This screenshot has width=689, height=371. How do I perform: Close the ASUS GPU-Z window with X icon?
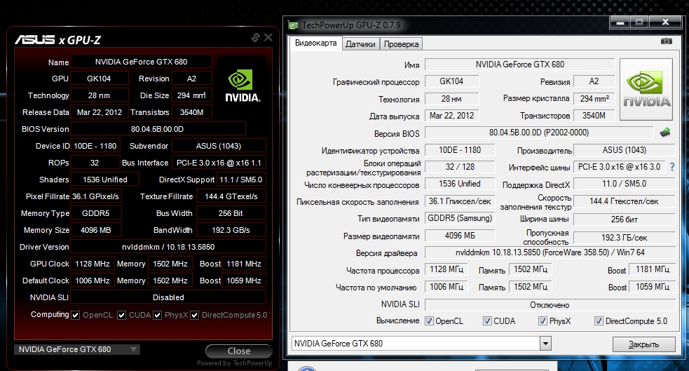268,38
